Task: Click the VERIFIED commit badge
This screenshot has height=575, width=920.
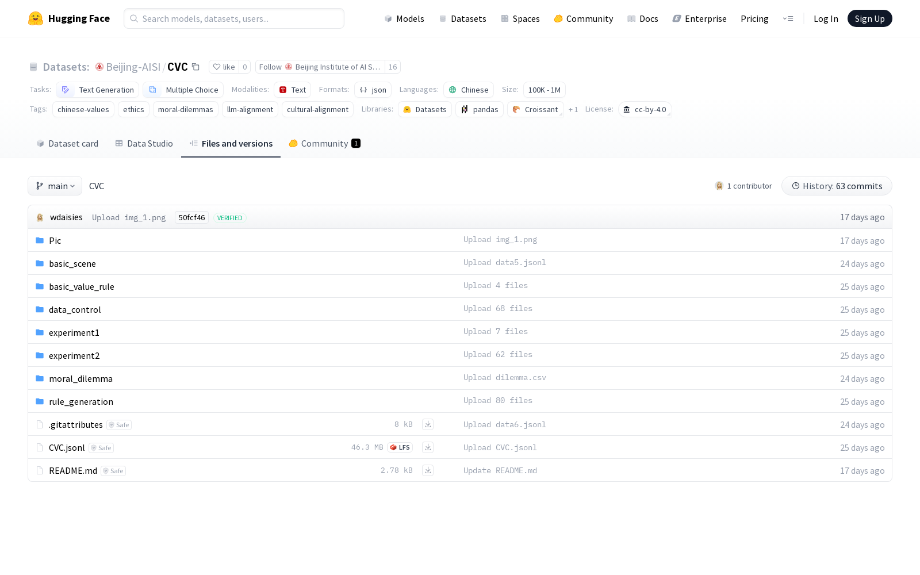Action: 230,218
